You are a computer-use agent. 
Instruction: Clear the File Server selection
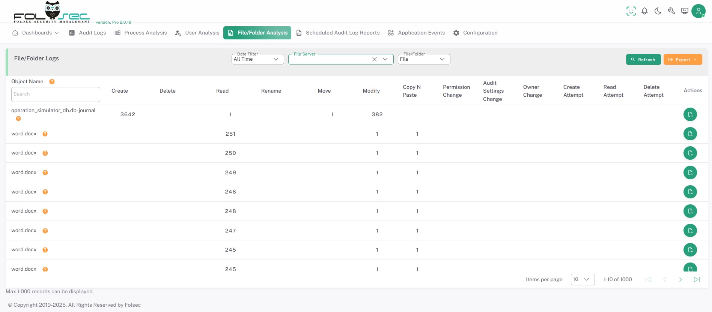tap(374, 59)
